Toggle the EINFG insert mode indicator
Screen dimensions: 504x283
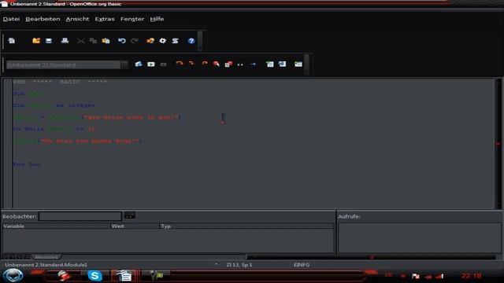[302, 265]
